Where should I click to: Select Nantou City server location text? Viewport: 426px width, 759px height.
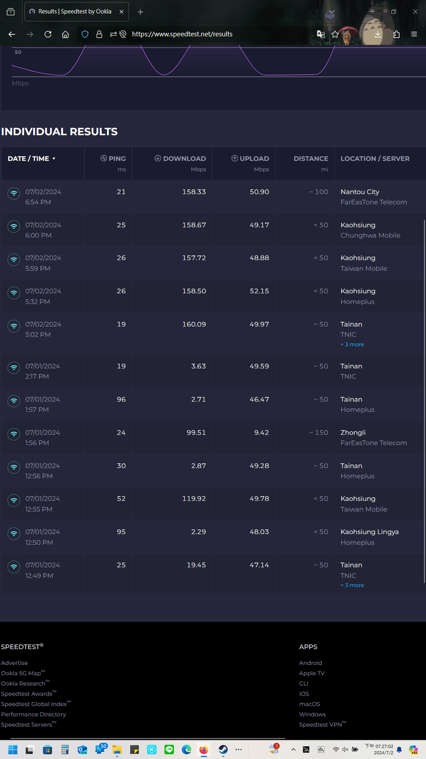360,192
